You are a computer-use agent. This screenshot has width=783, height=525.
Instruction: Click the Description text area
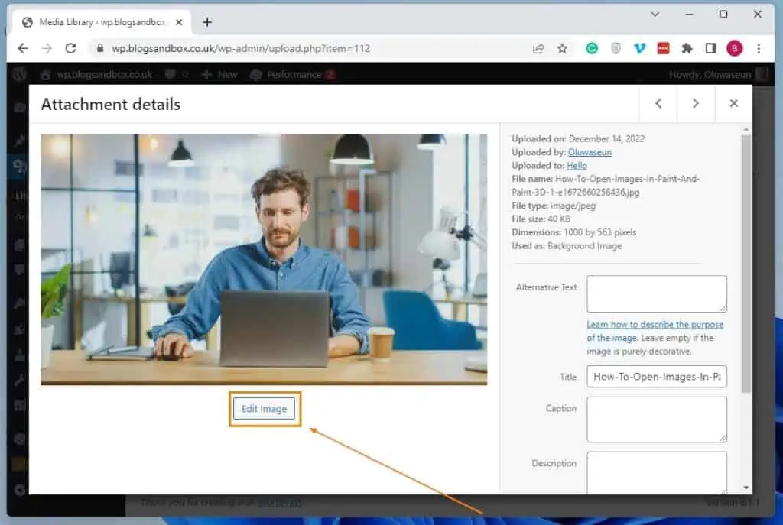tap(657, 472)
